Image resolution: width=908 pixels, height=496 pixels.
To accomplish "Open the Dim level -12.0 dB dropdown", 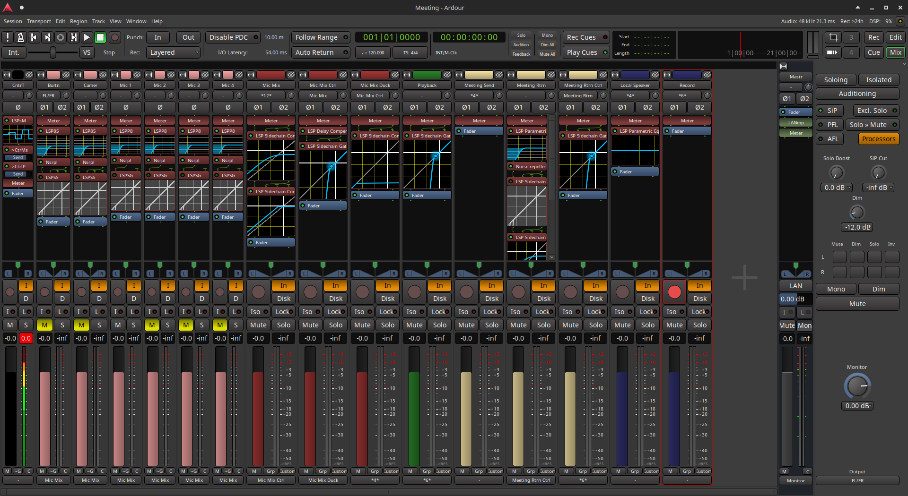I will tap(857, 227).
